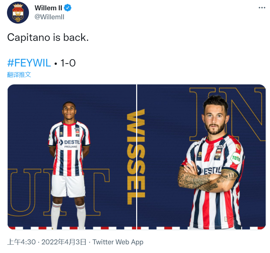Click the 2022年4月3日 date text
The image size is (270, 253).
point(64,242)
